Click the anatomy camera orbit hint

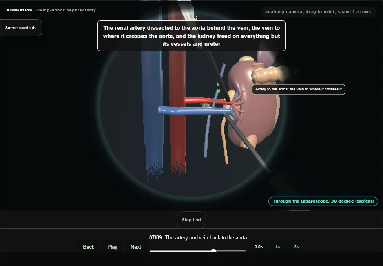click(x=318, y=12)
